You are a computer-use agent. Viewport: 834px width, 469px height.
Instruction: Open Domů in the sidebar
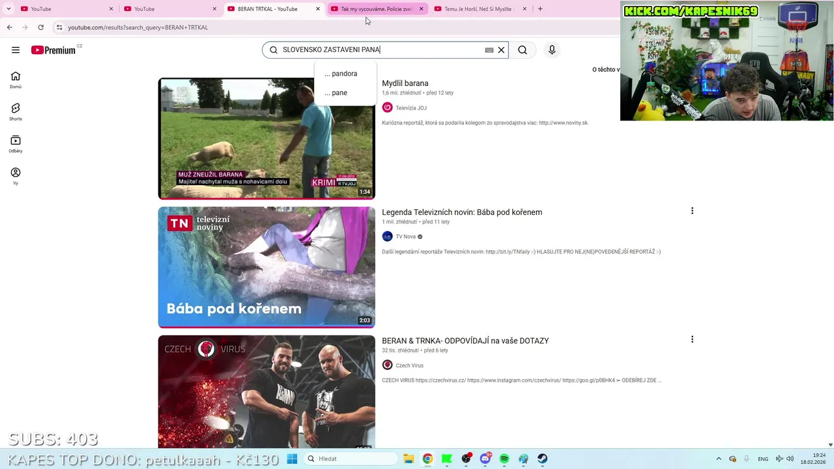16,80
